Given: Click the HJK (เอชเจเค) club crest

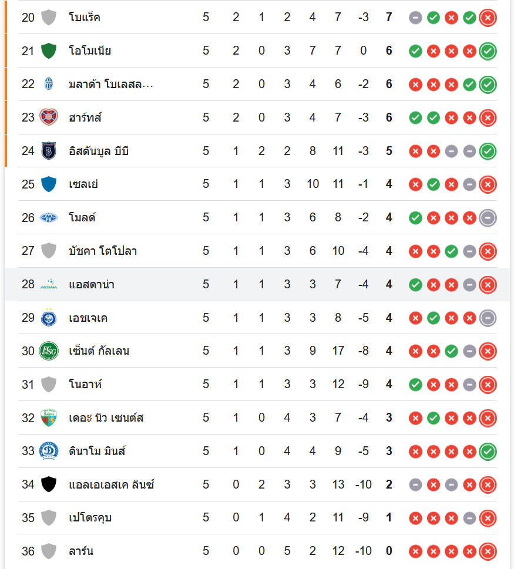Looking at the screenshot, I should (x=49, y=318).
